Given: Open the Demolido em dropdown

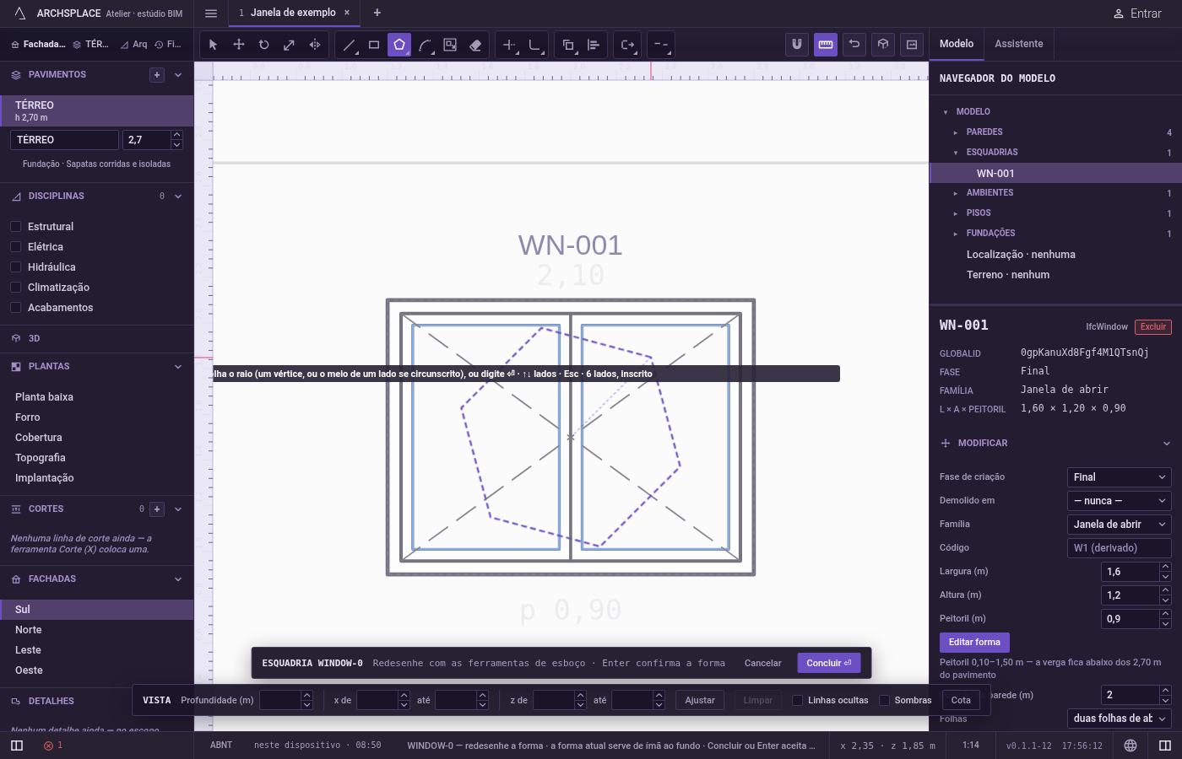Looking at the screenshot, I should click(x=1120, y=501).
